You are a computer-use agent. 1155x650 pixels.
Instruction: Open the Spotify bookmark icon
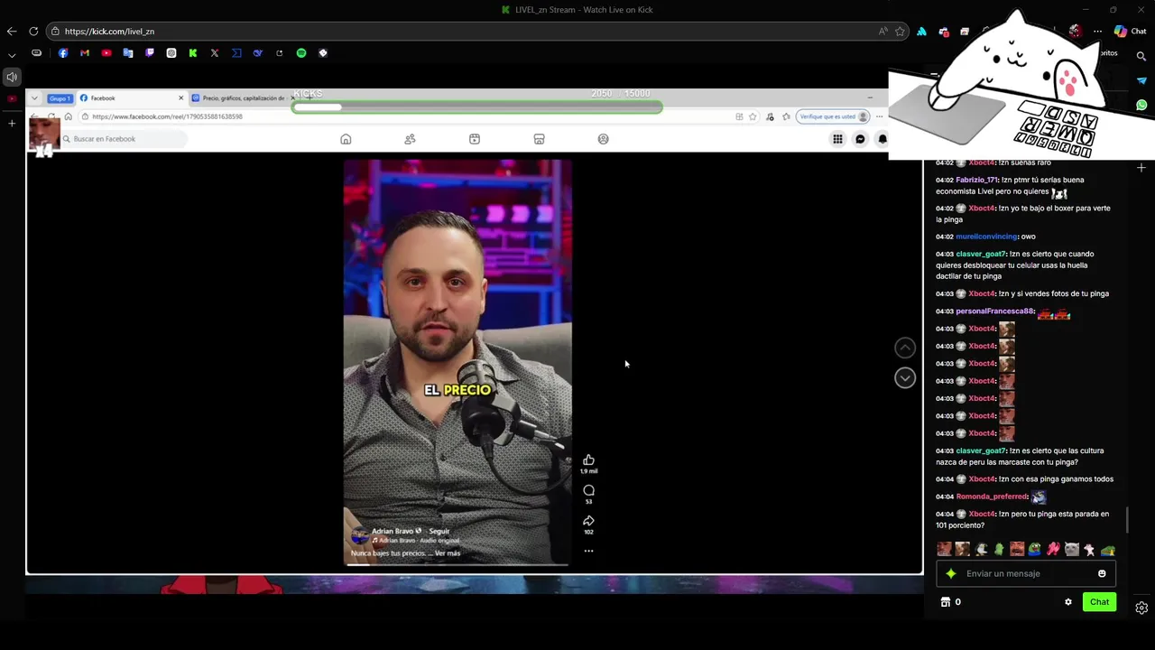(301, 53)
